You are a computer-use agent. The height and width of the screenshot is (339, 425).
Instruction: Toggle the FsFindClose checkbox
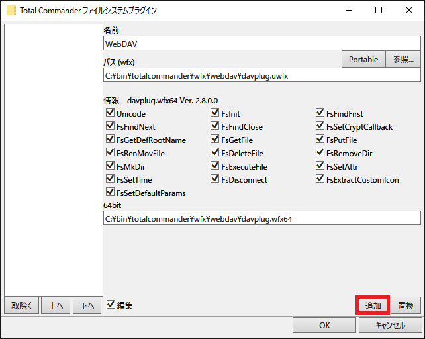tap(215, 126)
